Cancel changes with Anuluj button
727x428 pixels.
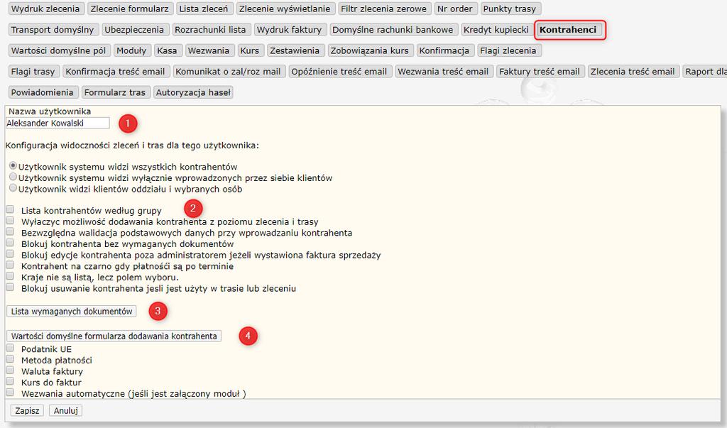coord(66,410)
